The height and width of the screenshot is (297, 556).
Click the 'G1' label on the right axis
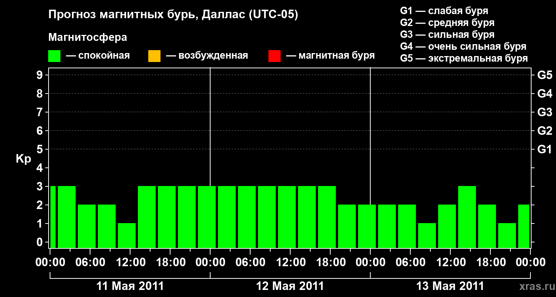[545, 149]
